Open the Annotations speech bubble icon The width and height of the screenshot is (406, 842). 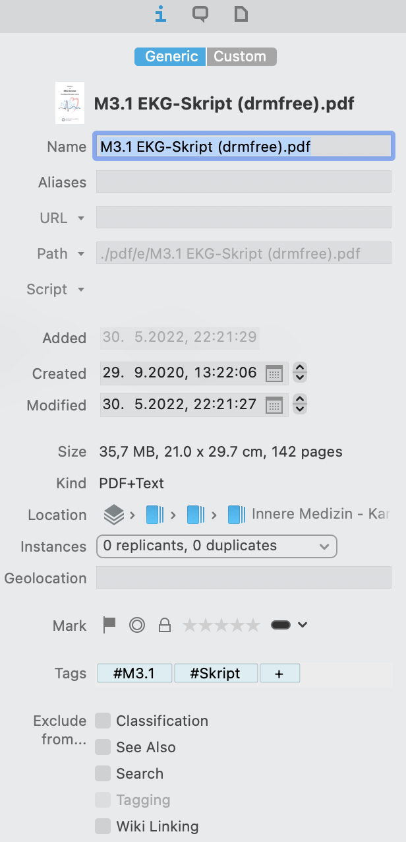[x=200, y=14]
